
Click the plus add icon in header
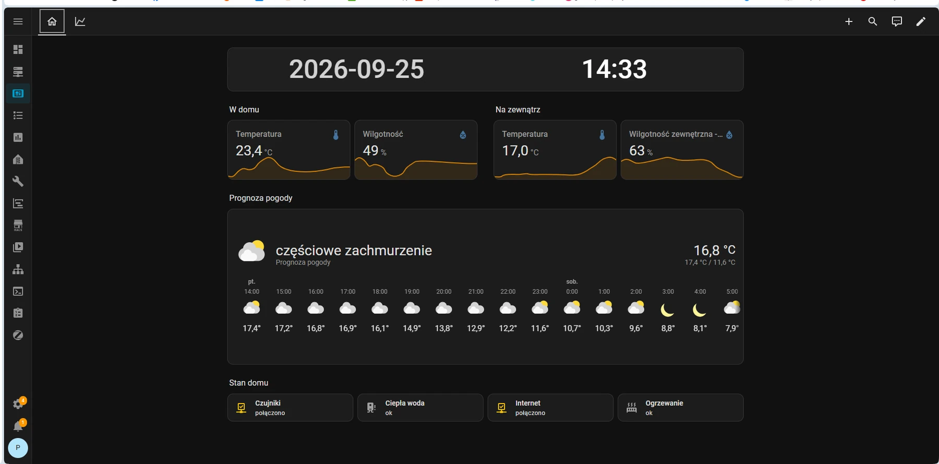pos(849,21)
